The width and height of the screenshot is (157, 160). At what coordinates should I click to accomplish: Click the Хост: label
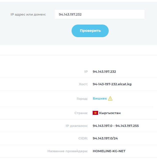tap(83, 84)
